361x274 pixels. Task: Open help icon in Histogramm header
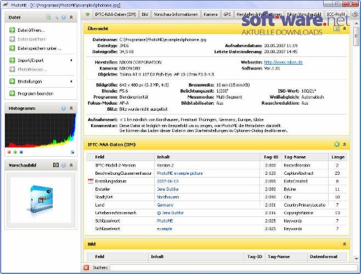tap(64, 108)
